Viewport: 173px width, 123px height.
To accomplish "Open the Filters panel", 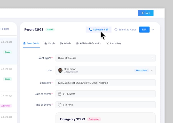I will tap(5, 29).
